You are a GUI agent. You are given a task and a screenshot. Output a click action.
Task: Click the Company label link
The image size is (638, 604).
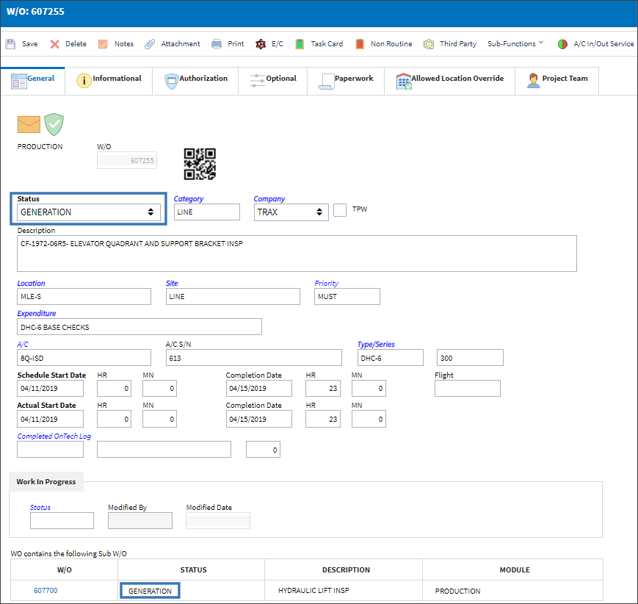[269, 198]
